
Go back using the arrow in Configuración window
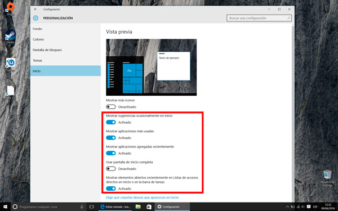(35, 9)
